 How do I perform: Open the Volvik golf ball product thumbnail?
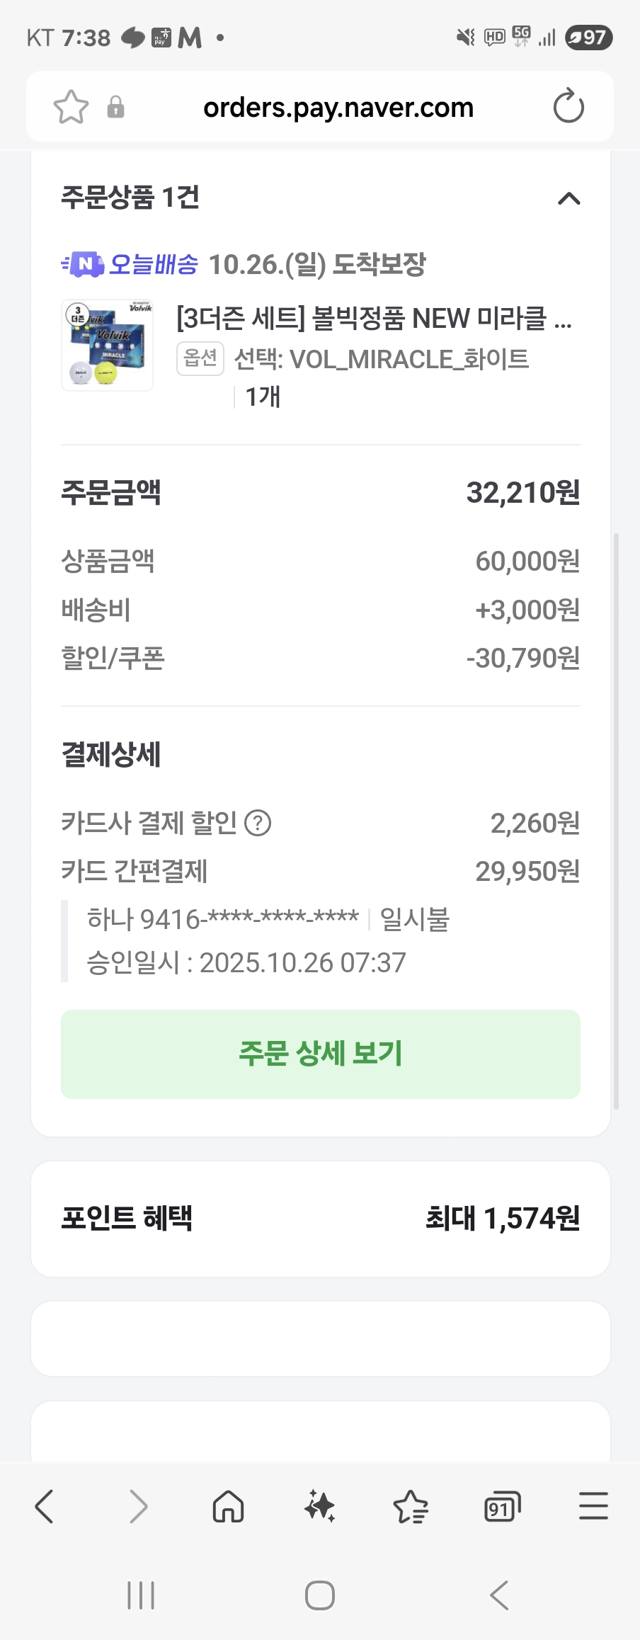(x=107, y=345)
